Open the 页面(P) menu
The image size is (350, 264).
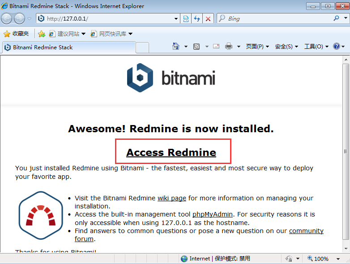[x=257, y=47]
